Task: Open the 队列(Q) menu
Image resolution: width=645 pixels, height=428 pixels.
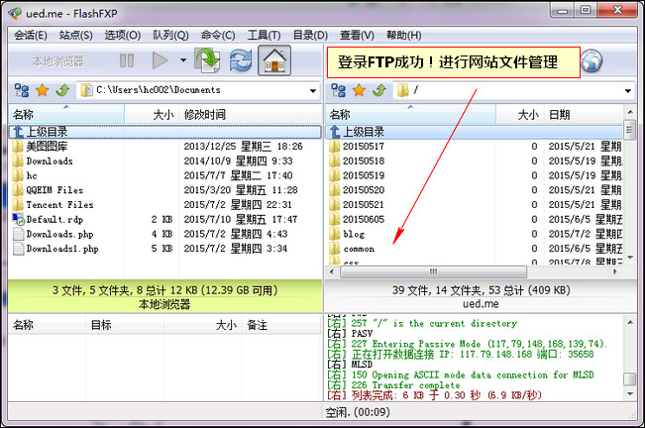Action: (170, 36)
